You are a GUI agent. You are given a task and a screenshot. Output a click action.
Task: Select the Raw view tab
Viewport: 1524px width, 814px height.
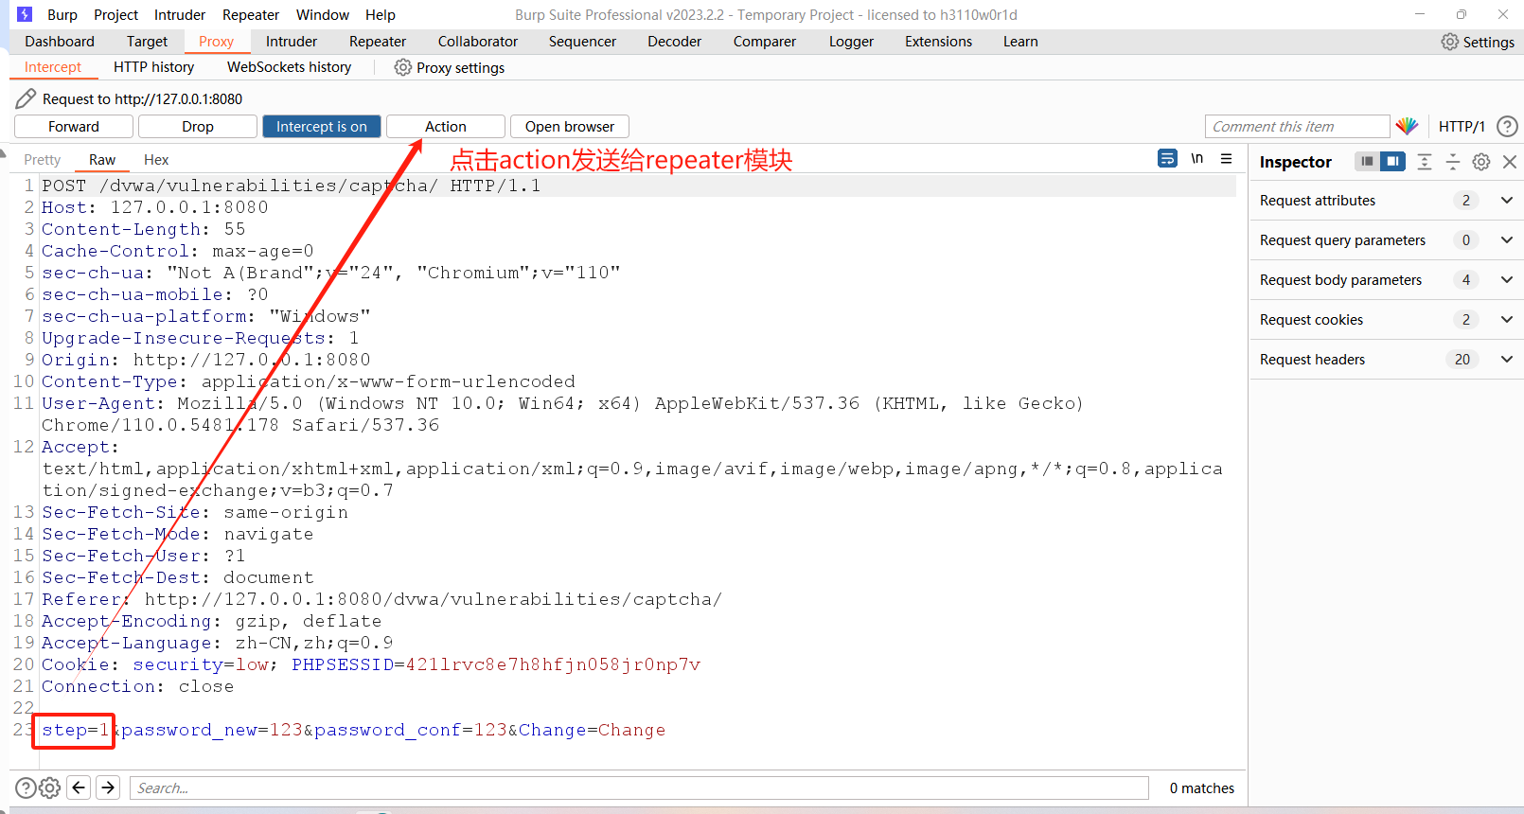click(x=102, y=160)
